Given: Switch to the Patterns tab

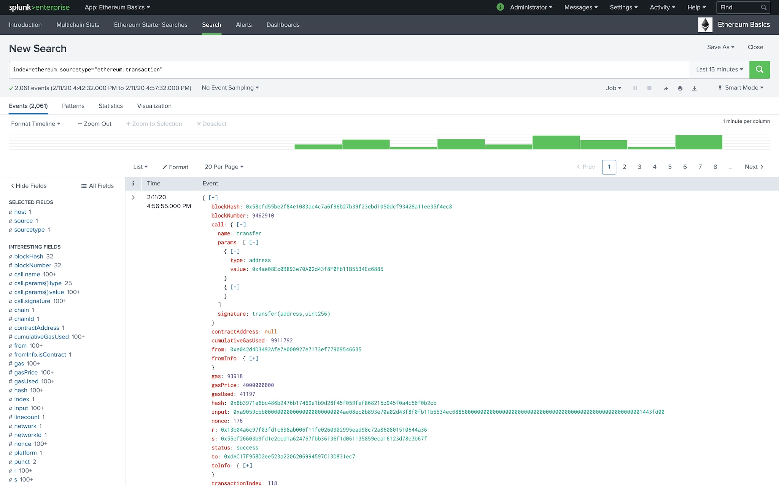Looking at the screenshot, I should click(73, 106).
